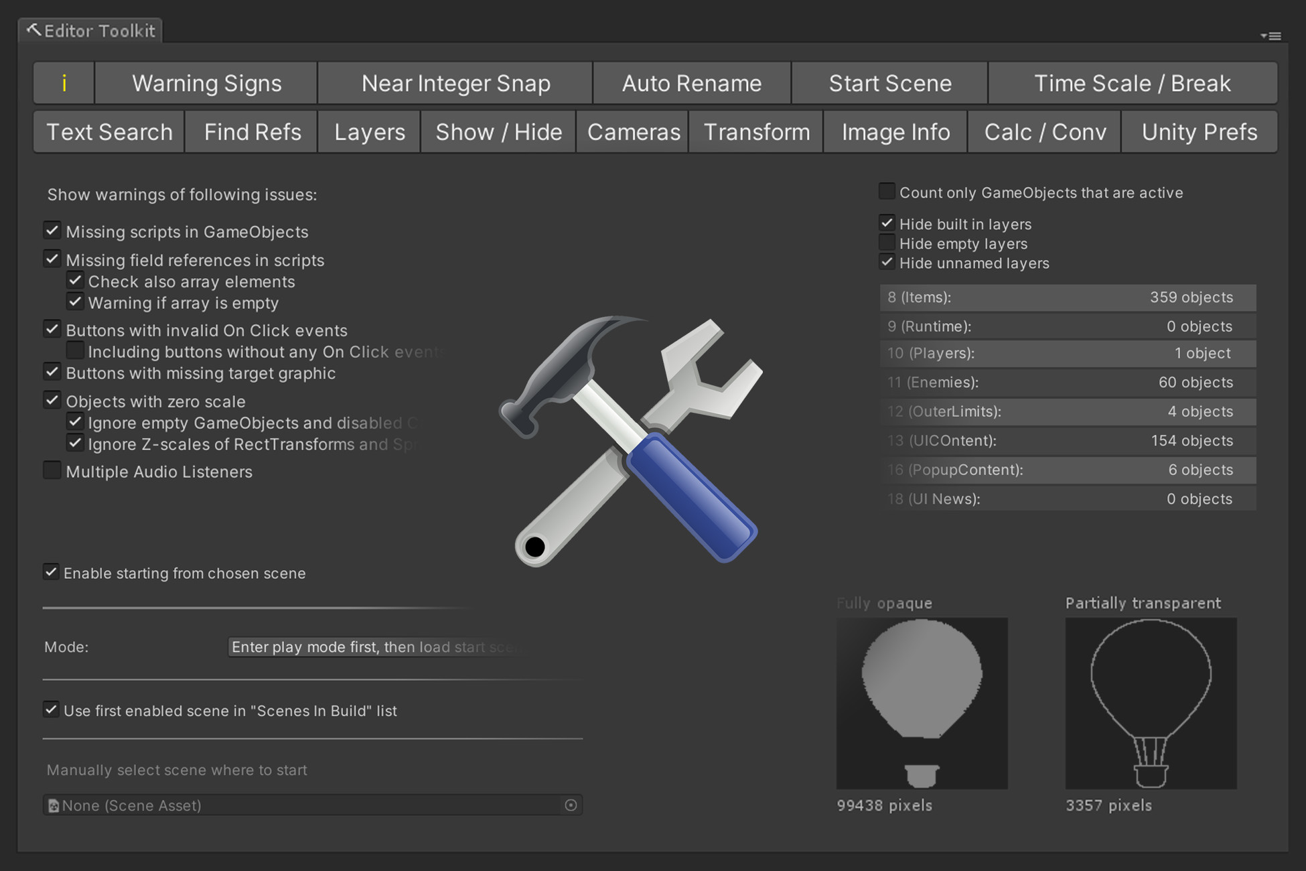The width and height of the screenshot is (1306, 871).
Task: Click the yellow info 'i' tab
Action: (x=64, y=83)
